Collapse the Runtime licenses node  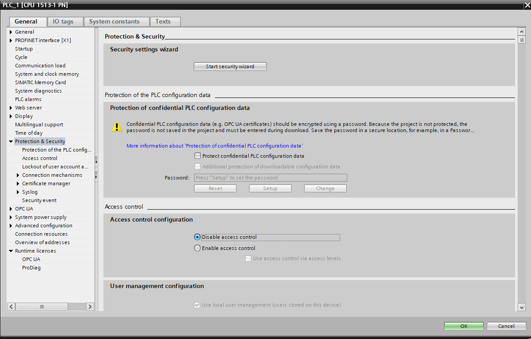(11, 251)
